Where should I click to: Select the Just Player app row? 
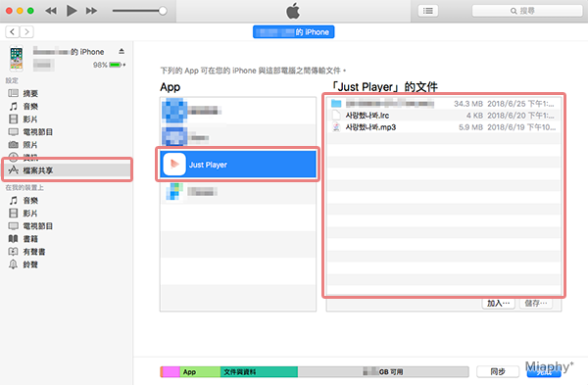pyautogui.click(x=238, y=165)
